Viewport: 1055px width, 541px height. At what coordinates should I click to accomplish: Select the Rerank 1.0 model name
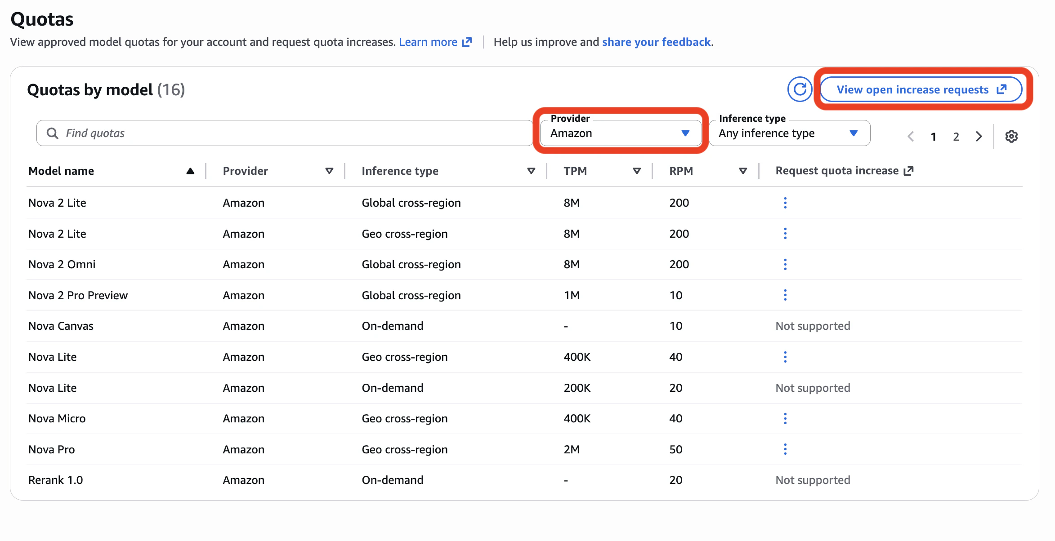pos(55,480)
